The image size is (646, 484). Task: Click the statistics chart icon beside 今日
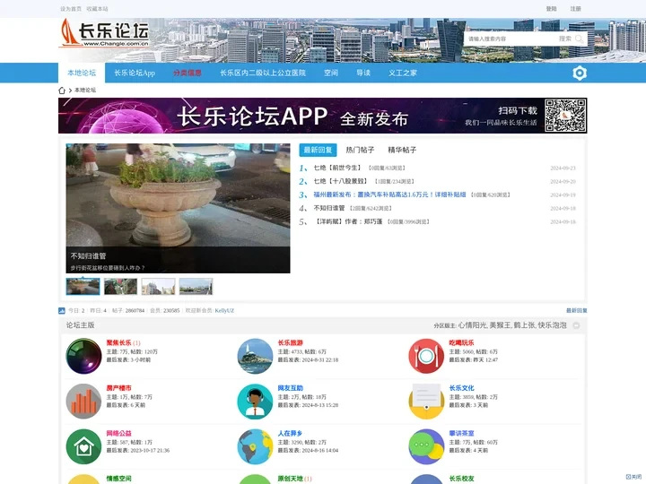62,310
